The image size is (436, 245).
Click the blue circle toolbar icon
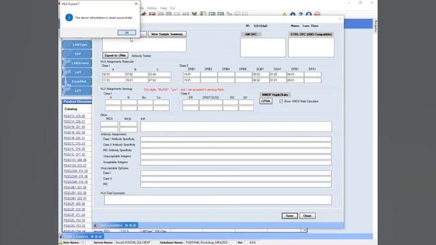(x=309, y=14)
